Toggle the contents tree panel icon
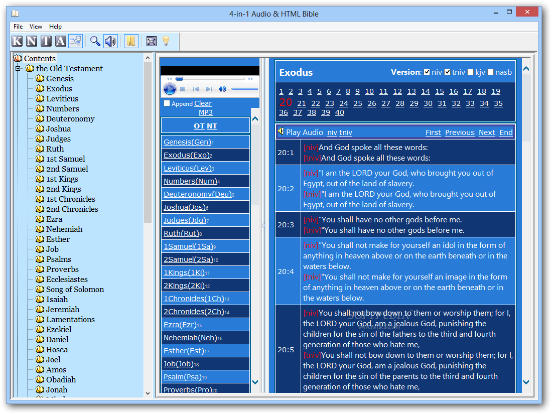This screenshot has height=414, width=552. (x=75, y=41)
